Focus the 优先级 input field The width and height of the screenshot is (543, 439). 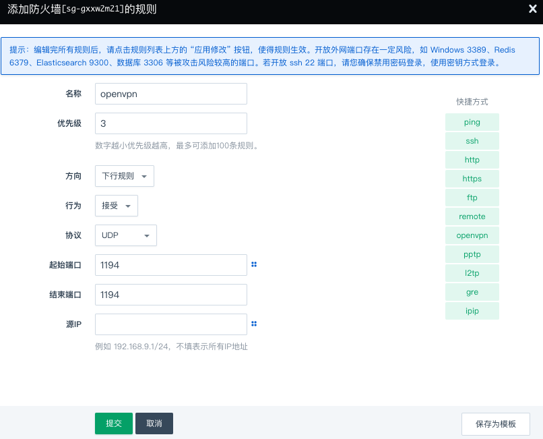(171, 123)
